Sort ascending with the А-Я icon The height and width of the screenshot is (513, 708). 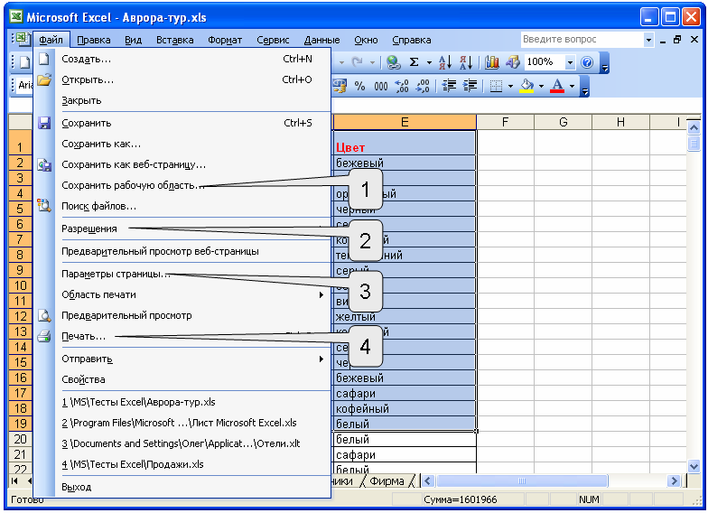(x=444, y=62)
